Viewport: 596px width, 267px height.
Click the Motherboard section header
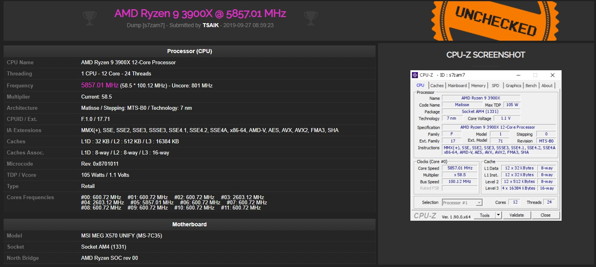pyautogui.click(x=190, y=224)
